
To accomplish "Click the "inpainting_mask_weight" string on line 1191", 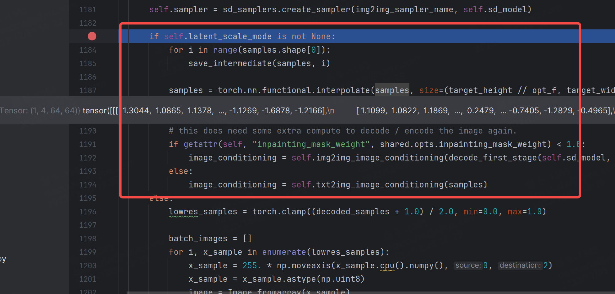I will point(311,144).
